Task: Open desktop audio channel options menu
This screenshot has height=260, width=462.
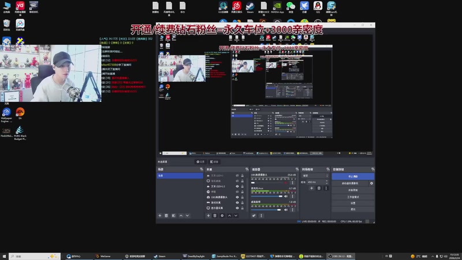Action: tap(292, 210)
